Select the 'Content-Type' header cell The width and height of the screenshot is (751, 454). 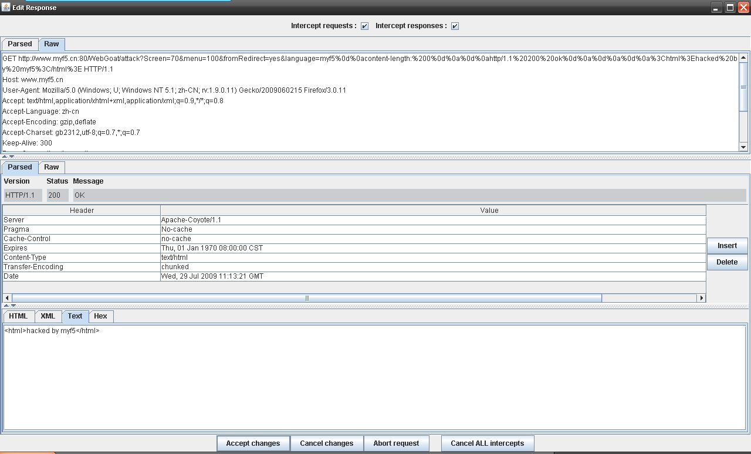82,258
